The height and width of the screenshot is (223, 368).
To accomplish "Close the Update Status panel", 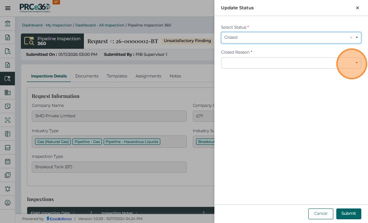I will tap(357, 8).
